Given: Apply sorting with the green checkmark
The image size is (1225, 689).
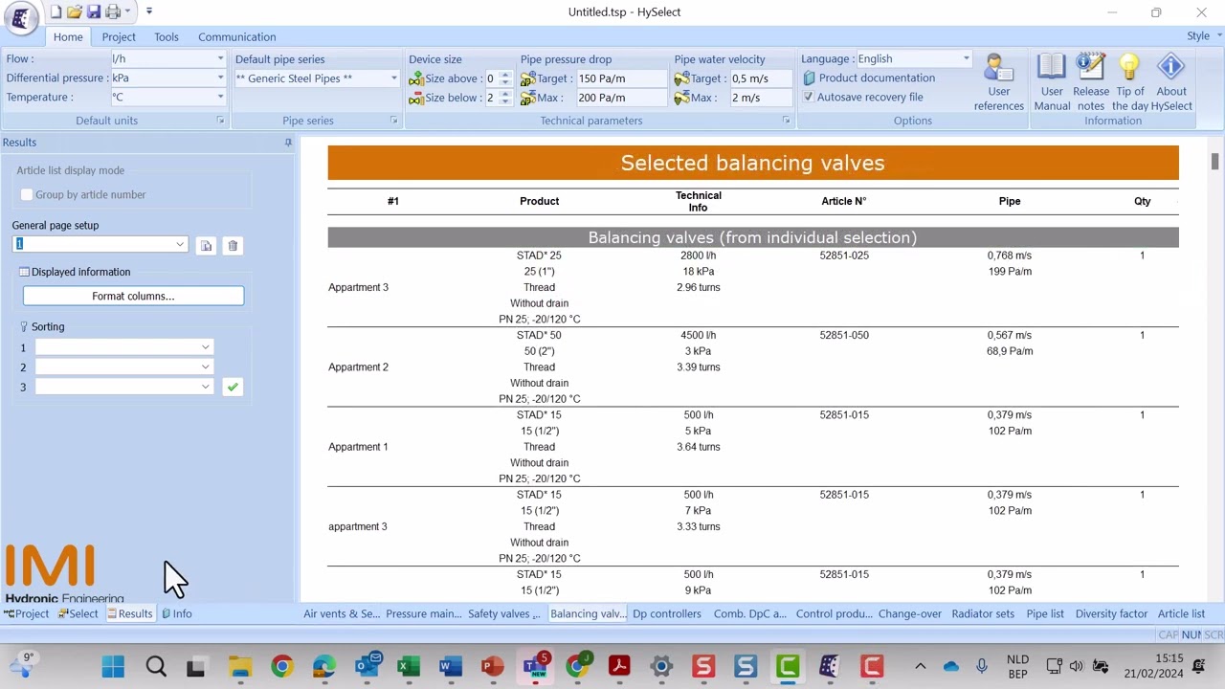Looking at the screenshot, I should (233, 387).
